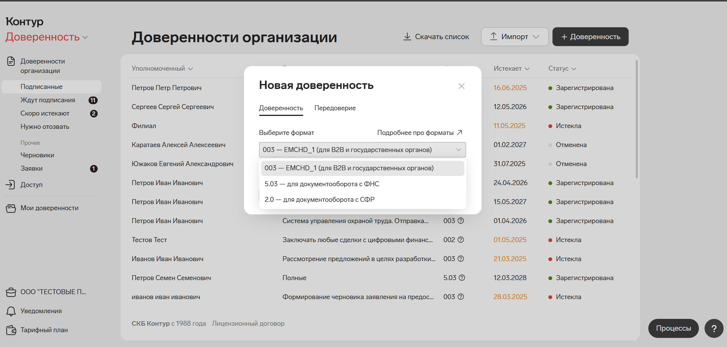Click help icon in Рассмотрение предложений row
This screenshot has height=347, width=727.
pyautogui.click(x=461, y=259)
